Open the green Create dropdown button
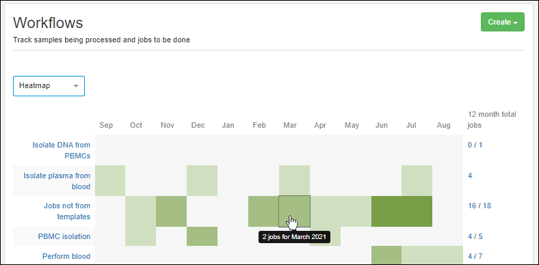 coord(503,22)
